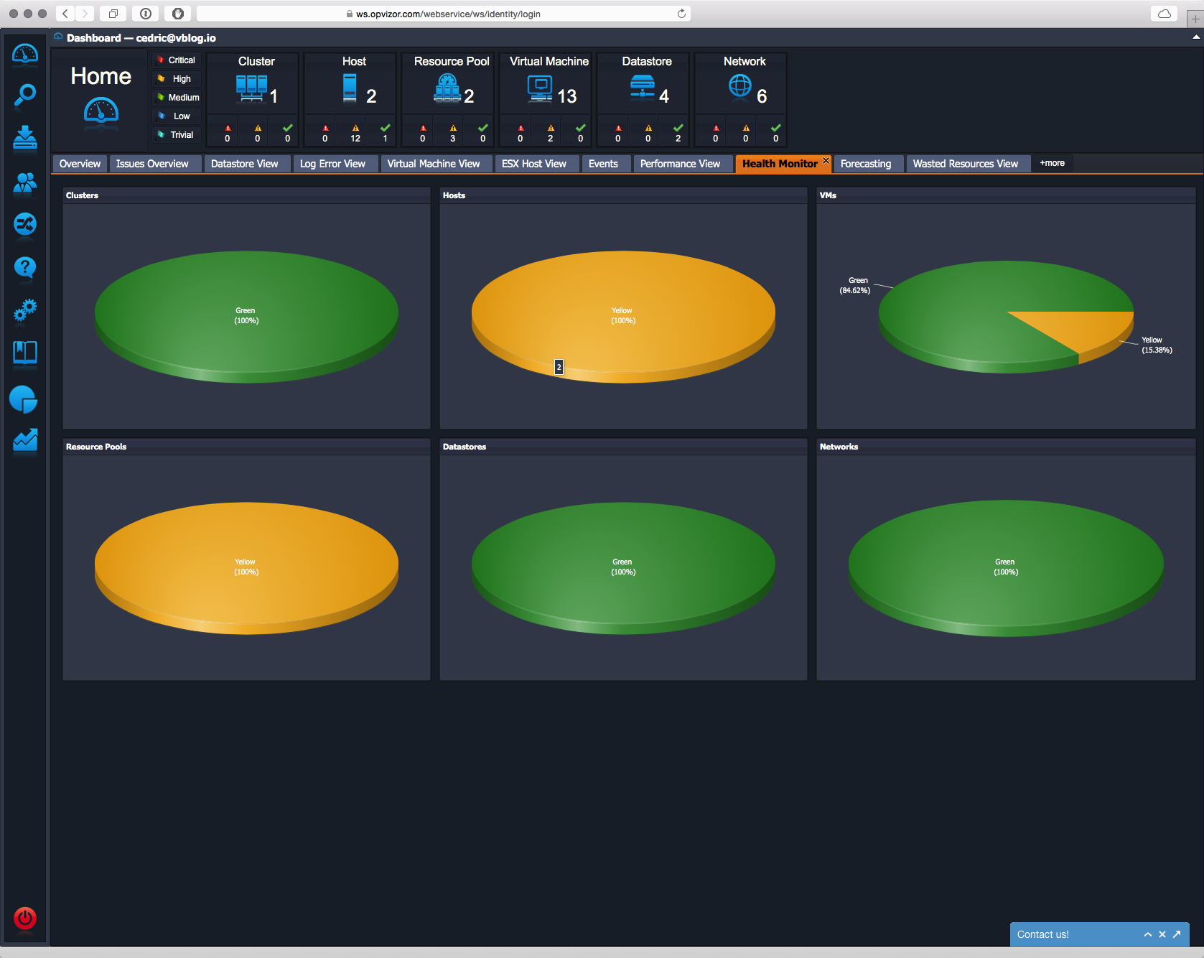
Task: Expand the Contact us chat panel
Action: 1147,934
